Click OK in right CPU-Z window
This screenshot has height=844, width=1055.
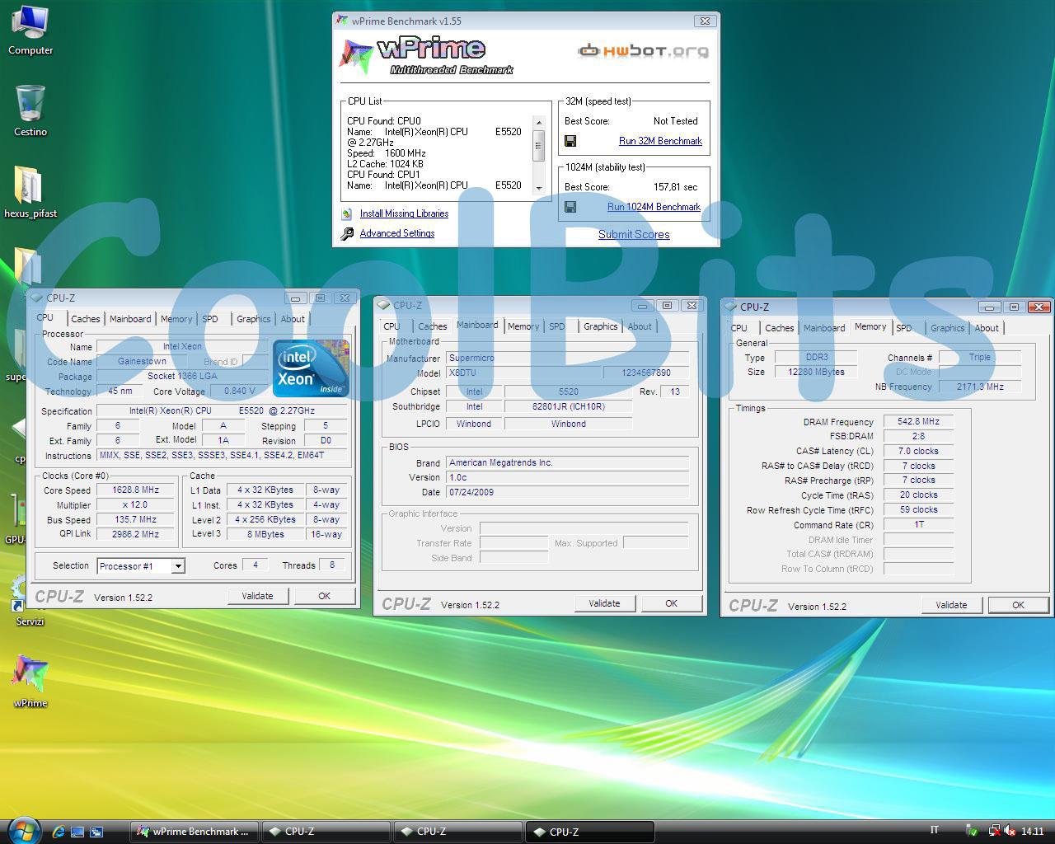point(1018,605)
